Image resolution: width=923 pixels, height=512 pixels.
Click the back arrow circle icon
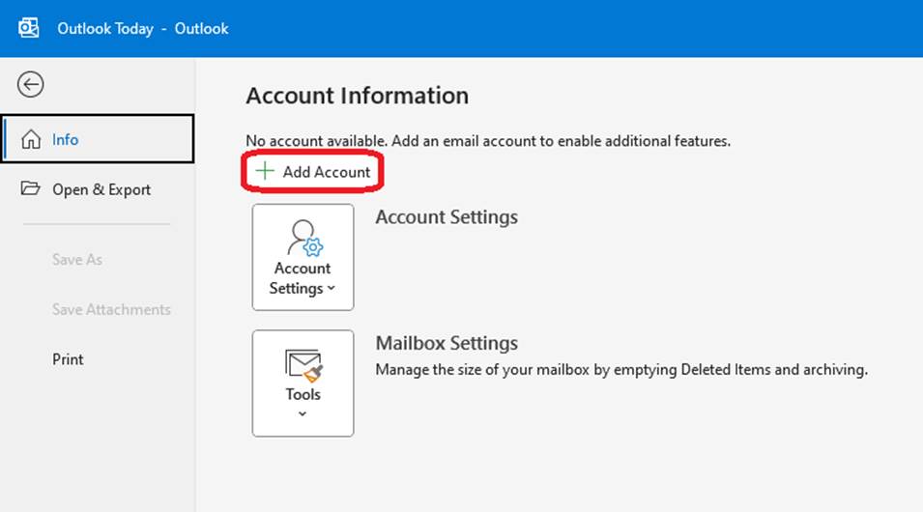tap(30, 84)
